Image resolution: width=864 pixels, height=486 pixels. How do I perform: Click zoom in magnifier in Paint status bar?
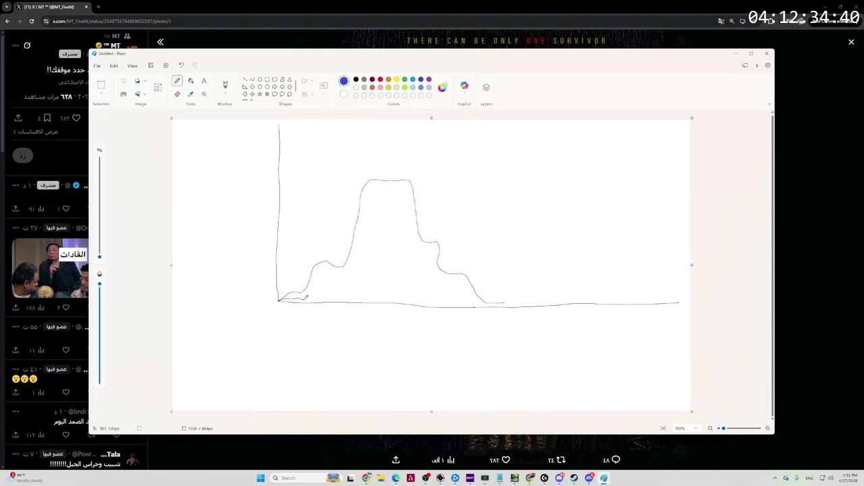(x=767, y=428)
